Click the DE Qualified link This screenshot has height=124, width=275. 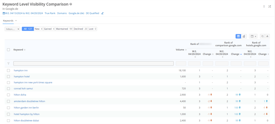coord(92,13)
